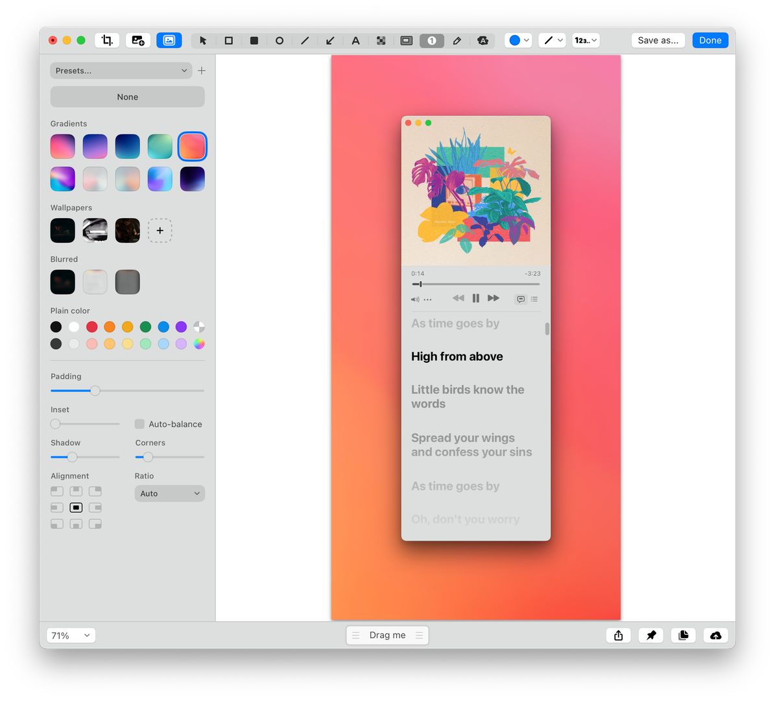
Task: Click the Pin to screen icon
Action: coord(650,635)
